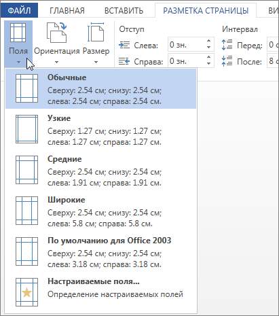The image size is (279, 316).
Task: Click the spacing after icon beside После
Action: [x=227, y=61]
